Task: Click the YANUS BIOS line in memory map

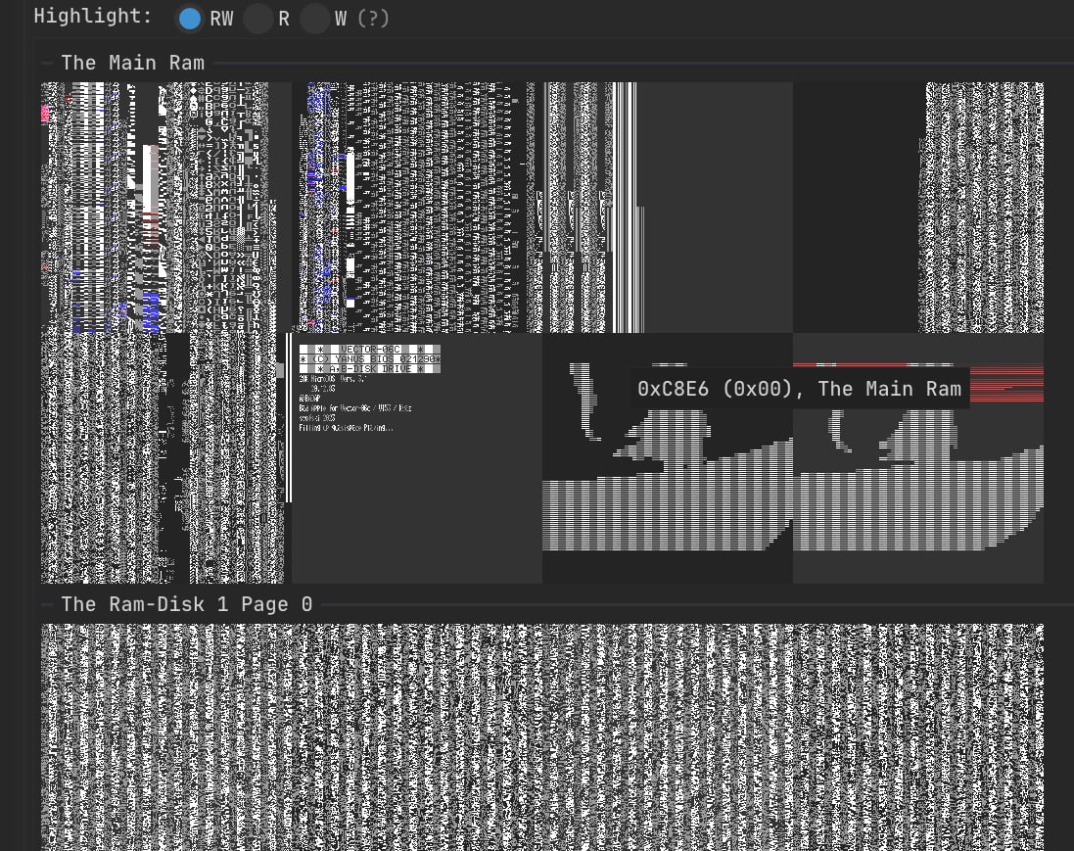Action: 369,359
